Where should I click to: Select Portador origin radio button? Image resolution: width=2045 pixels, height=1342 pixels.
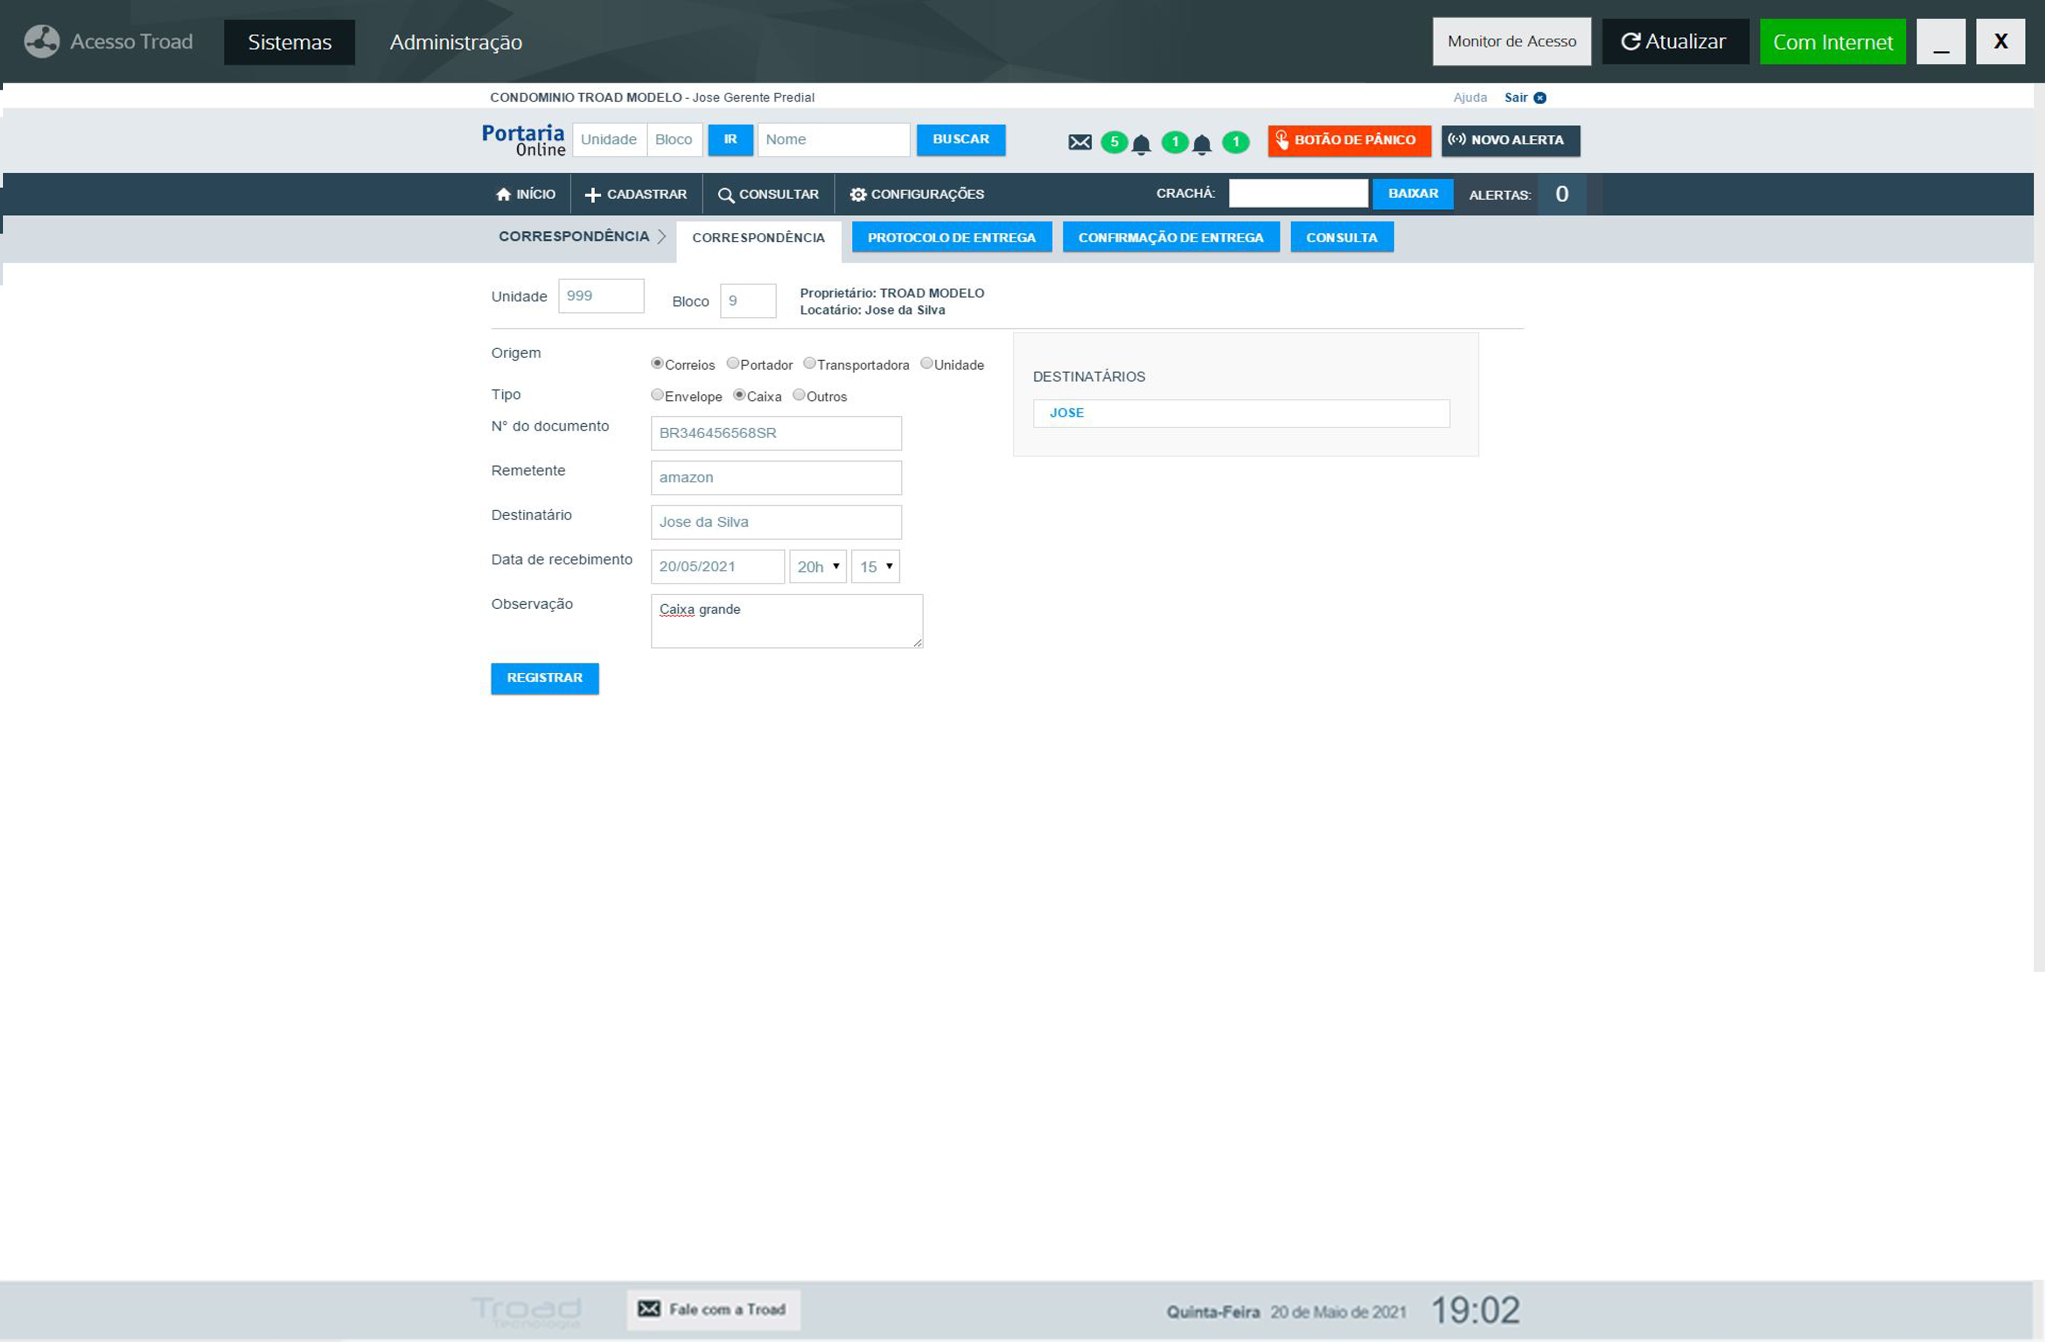pos(732,364)
